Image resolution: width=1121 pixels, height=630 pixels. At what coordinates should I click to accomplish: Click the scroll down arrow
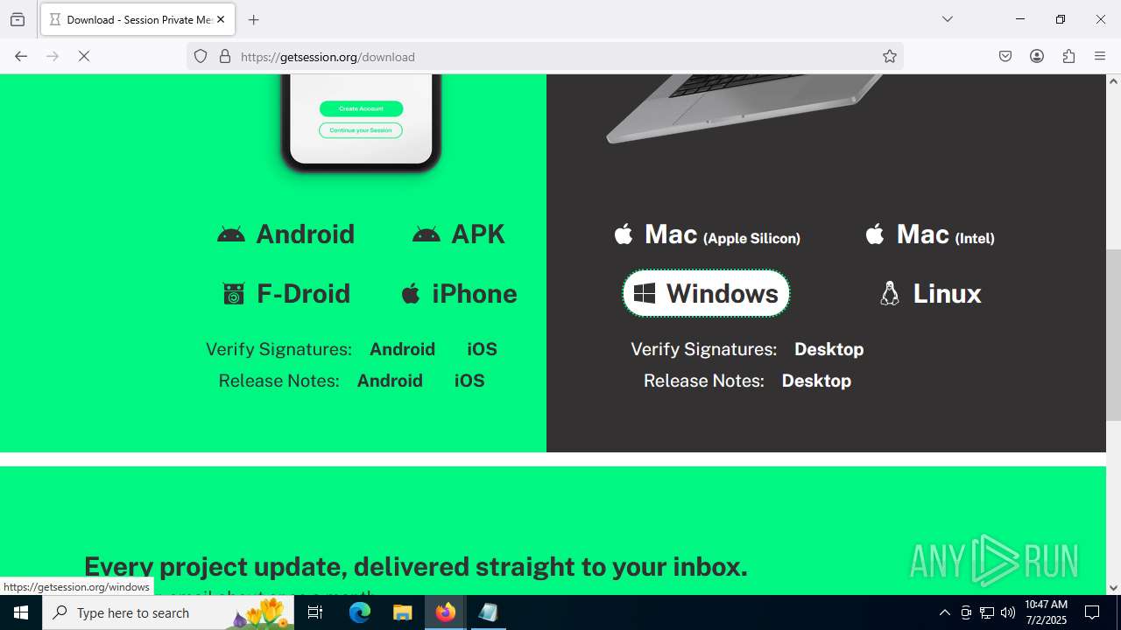tap(1113, 588)
